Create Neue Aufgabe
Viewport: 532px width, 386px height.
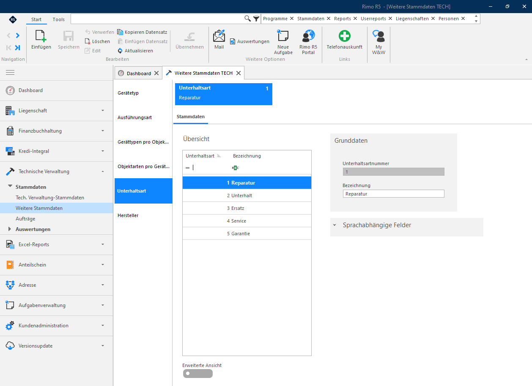click(283, 42)
